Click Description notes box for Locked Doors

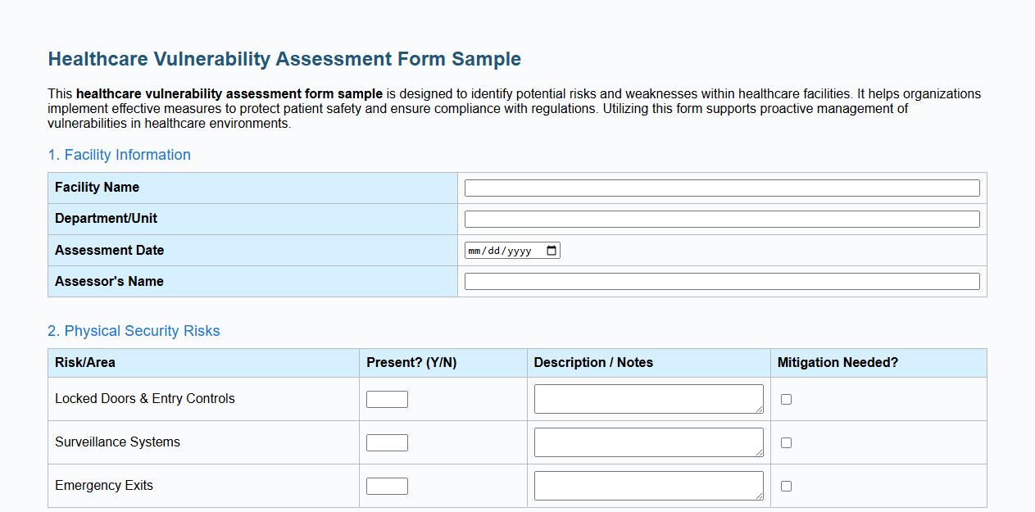point(647,398)
